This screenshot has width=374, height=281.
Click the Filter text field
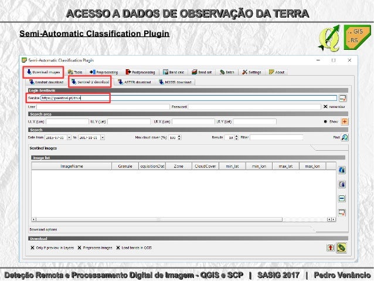click(277, 137)
